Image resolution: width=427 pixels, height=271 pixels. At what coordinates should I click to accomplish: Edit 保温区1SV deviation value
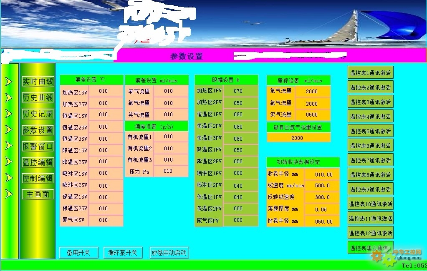tap(106, 197)
